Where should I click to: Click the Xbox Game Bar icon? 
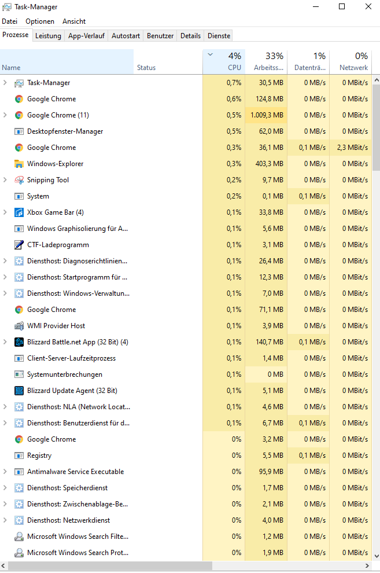tap(19, 212)
